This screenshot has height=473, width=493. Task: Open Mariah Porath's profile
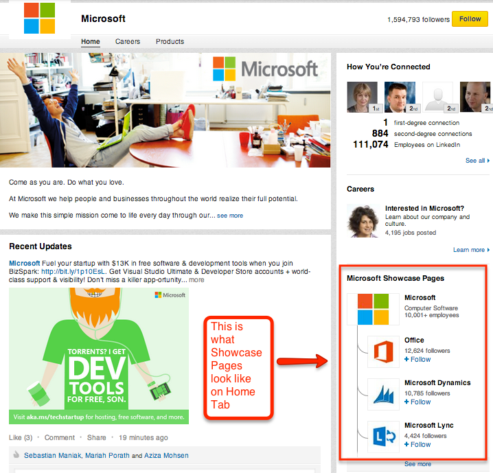click(x=107, y=455)
